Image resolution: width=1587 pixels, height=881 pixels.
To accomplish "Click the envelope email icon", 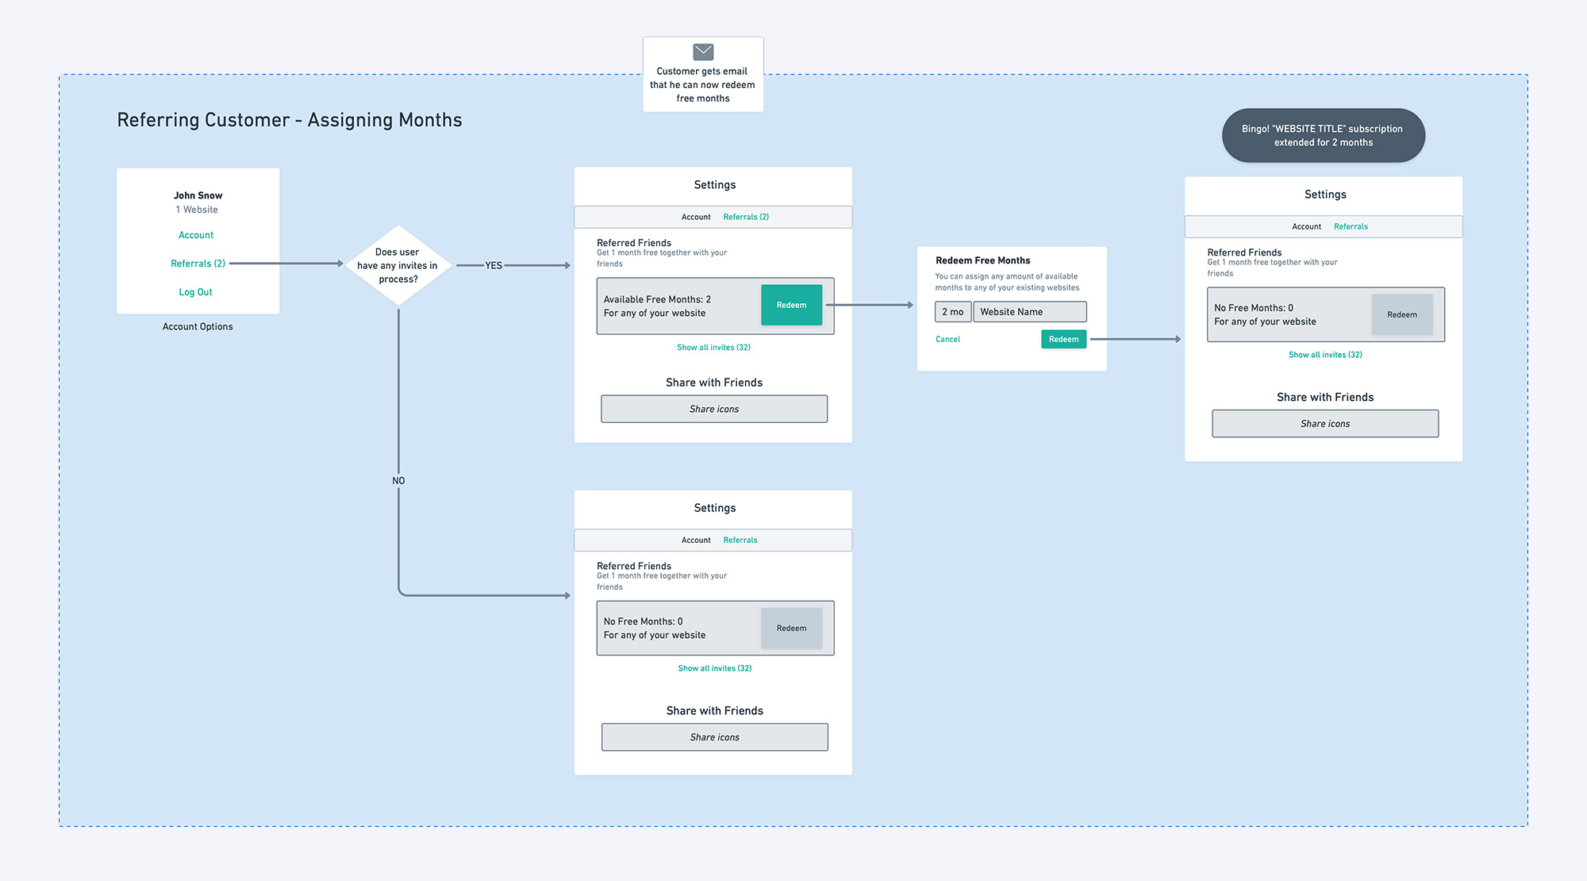I will 703,52.
